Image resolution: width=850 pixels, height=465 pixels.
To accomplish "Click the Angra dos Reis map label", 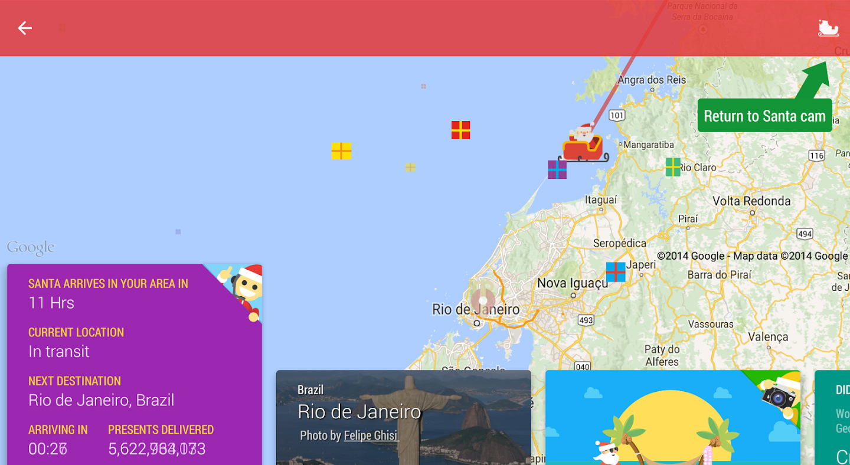I will point(652,80).
